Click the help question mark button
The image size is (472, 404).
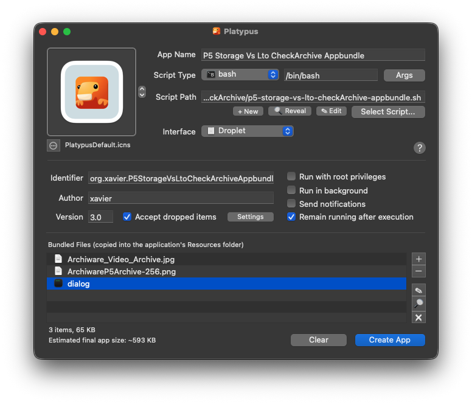pyautogui.click(x=419, y=148)
